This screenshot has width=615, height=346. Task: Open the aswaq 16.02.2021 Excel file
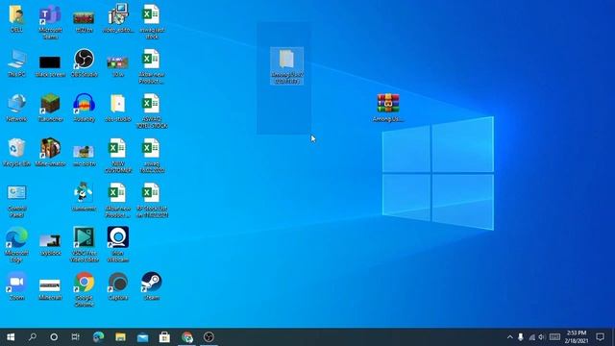[152, 156]
